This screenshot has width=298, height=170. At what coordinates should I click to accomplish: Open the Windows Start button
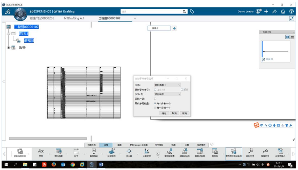pyautogui.click(x=6, y=165)
